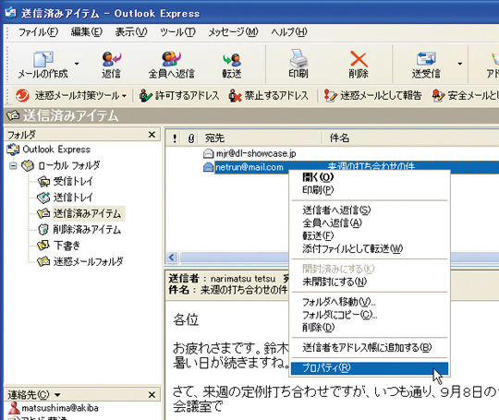Viewport: 499px width, 420px height.
Task: Open the 送受信 dropdown arrow
Action: pyautogui.click(x=460, y=64)
